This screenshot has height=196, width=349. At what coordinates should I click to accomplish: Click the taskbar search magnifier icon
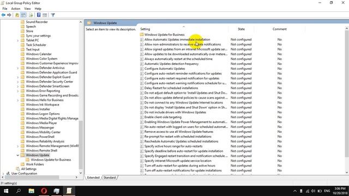coord(19,191)
